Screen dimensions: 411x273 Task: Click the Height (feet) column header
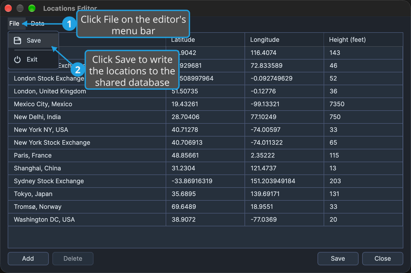(363, 40)
